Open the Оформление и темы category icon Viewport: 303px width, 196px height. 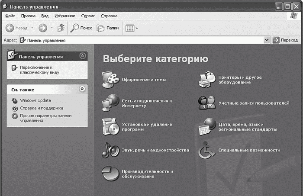(110, 80)
